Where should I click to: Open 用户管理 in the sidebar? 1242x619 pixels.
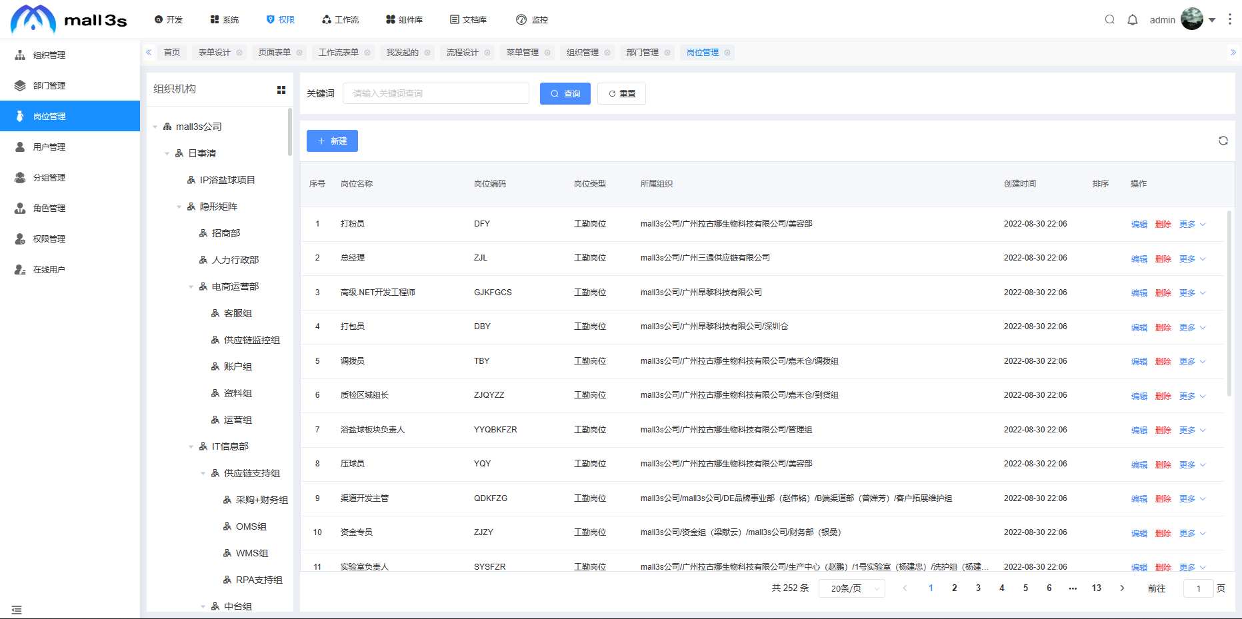coord(70,147)
